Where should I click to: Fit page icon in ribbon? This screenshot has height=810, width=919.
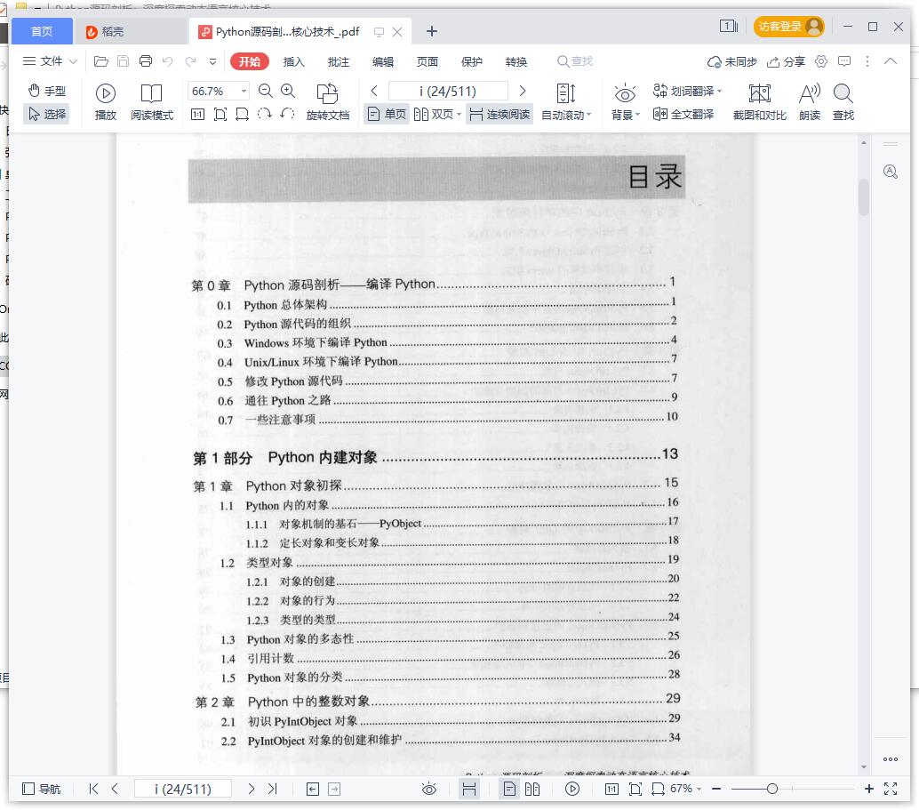[x=220, y=115]
